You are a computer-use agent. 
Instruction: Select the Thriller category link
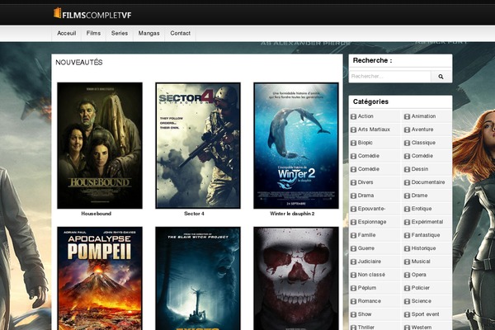click(x=366, y=328)
